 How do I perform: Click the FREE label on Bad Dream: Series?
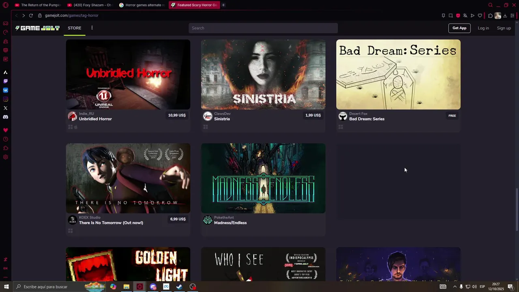pyautogui.click(x=452, y=116)
